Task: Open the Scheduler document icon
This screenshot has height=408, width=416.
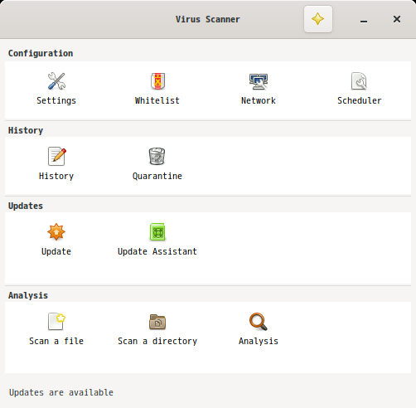Action: pyautogui.click(x=359, y=81)
